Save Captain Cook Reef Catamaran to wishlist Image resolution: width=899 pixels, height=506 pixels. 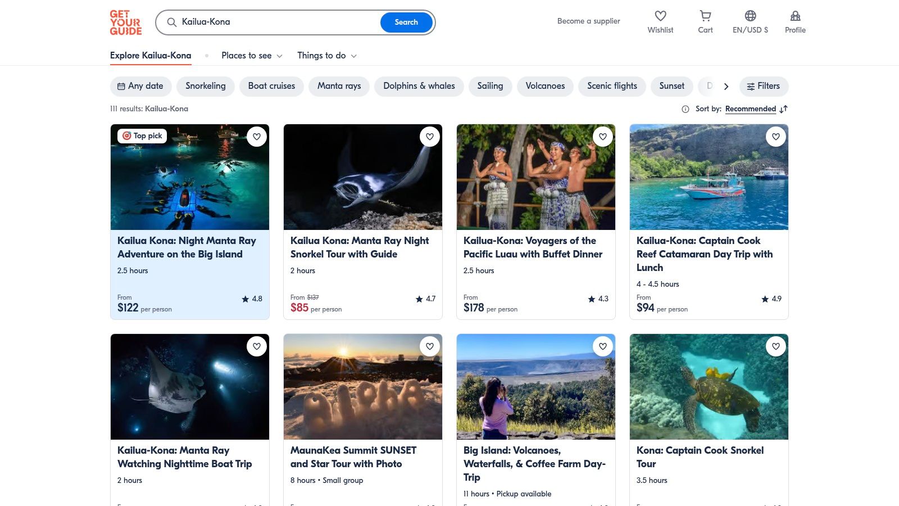point(776,137)
